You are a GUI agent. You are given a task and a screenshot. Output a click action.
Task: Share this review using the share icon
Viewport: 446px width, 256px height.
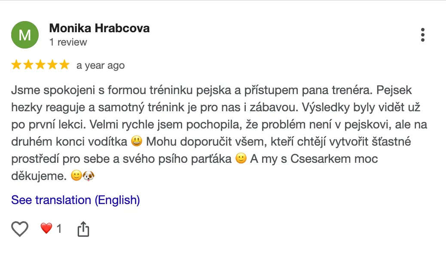click(83, 229)
